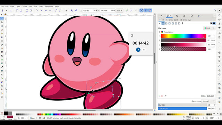Toggle show transformation handles for nodes
This screenshot has height=125, width=222.
[141, 10]
